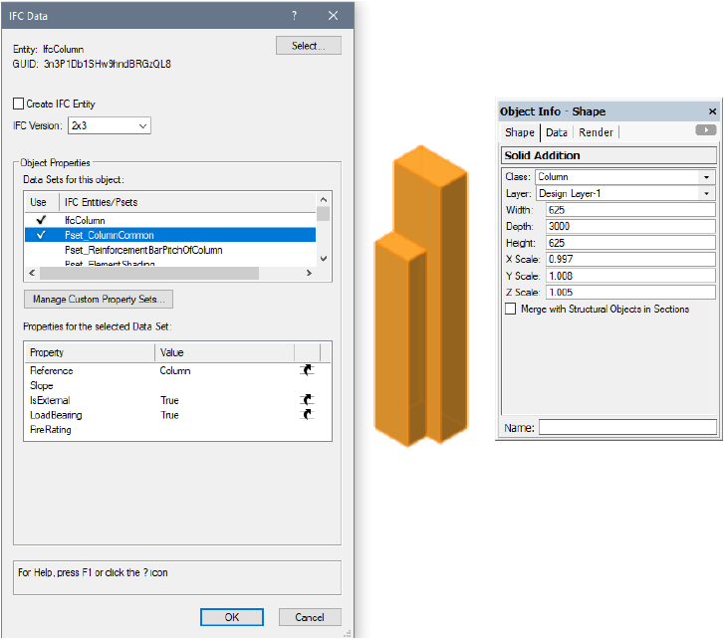
Task: Open the Layer dropdown in Object Info
Action: tap(706, 194)
